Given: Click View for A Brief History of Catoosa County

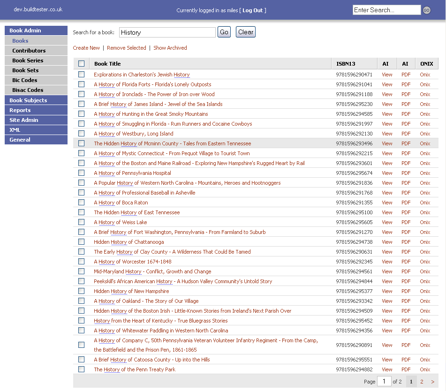Looking at the screenshot, I should (x=387, y=360).
